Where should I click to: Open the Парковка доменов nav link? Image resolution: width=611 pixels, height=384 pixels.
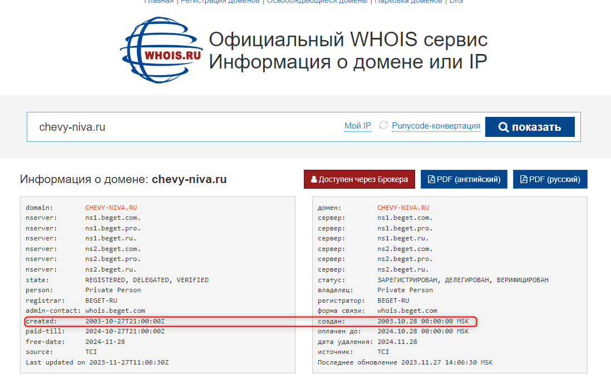tap(408, 2)
